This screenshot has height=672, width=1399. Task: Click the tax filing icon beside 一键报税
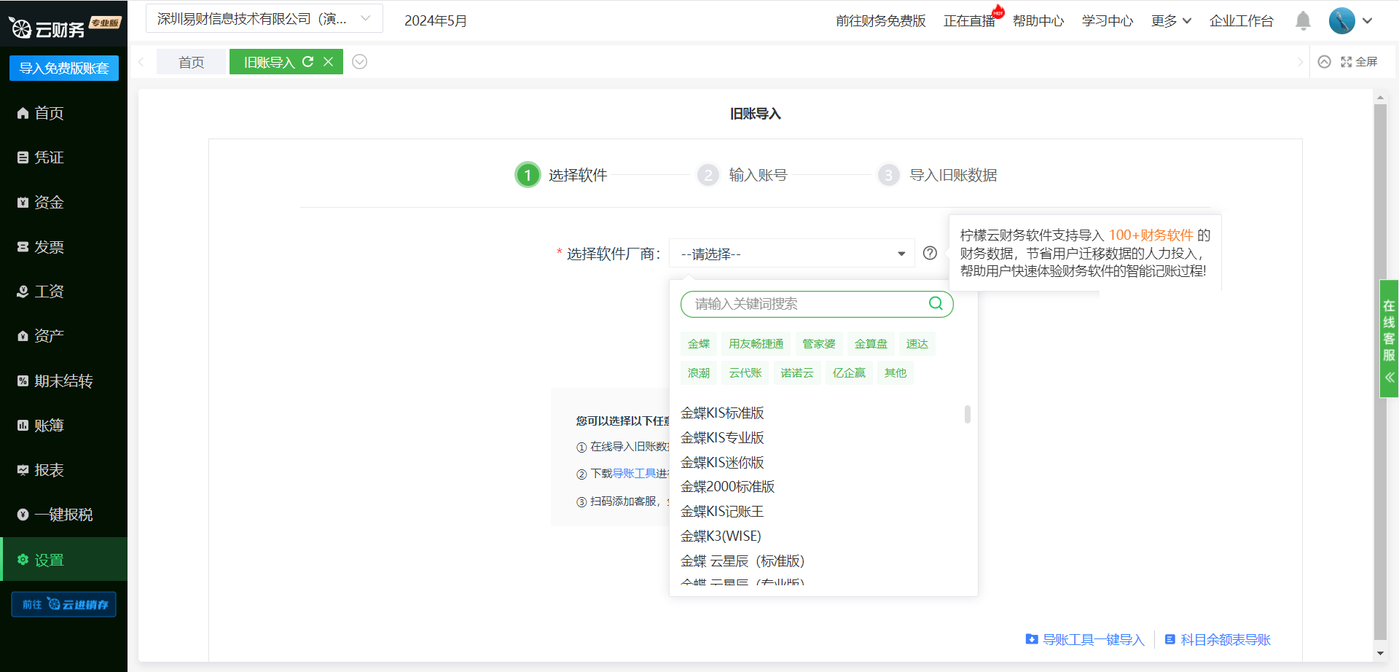23,515
